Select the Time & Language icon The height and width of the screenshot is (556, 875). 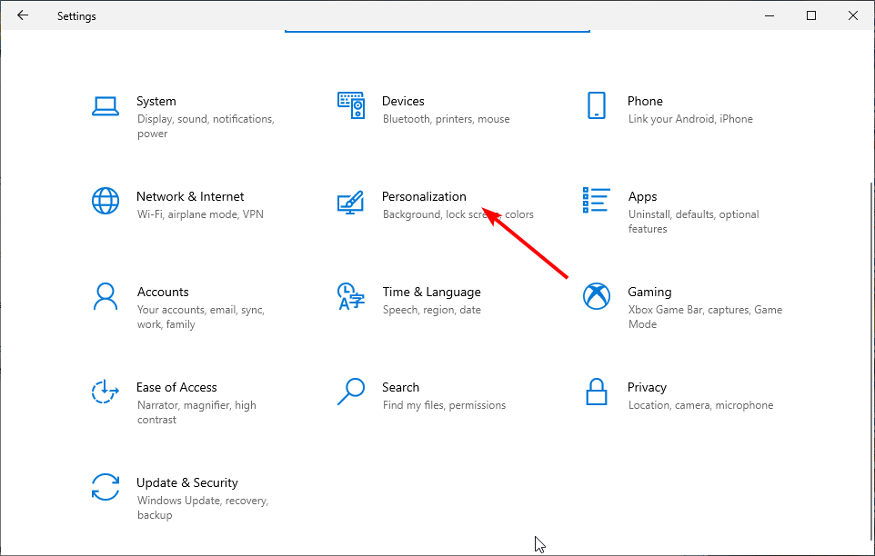point(351,296)
